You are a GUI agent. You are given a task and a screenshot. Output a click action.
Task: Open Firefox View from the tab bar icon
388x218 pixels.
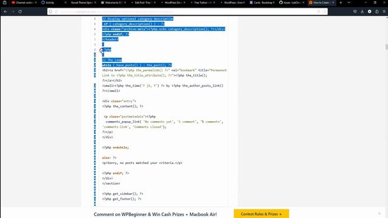[x=5, y=2]
